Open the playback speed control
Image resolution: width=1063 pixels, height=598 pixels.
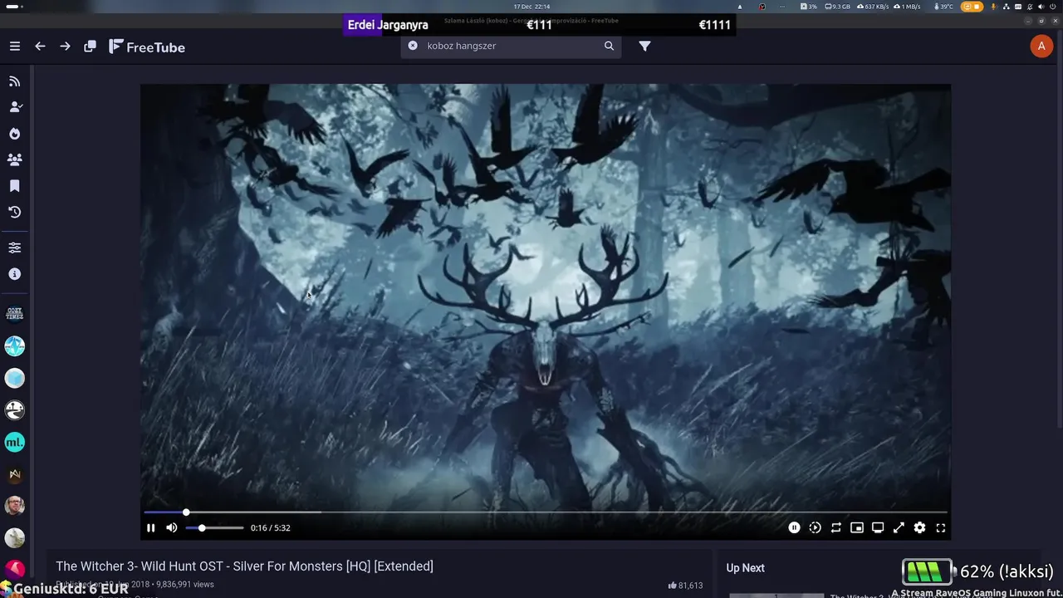(x=815, y=527)
